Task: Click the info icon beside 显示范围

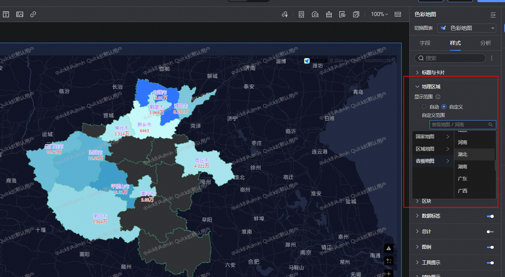Action: point(438,97)
